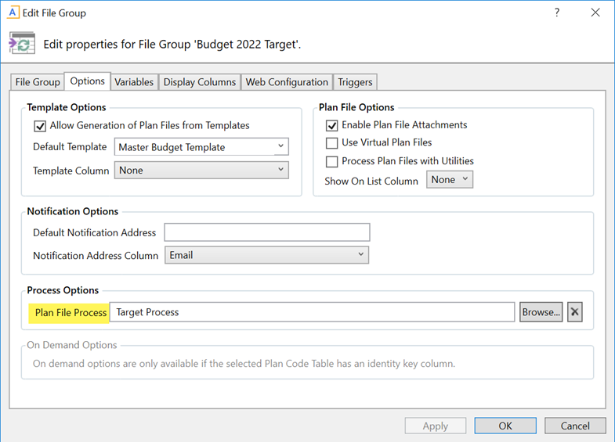
Task: Open the Default Template dropdown
Action: pyautogui.click(x=202, y=147)
